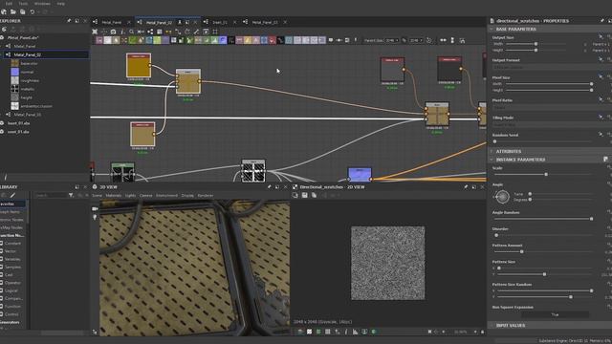The height and width of the screenshot is (344, 612).
Task: Open the Tools menu
Action: [x=23, y=4]
